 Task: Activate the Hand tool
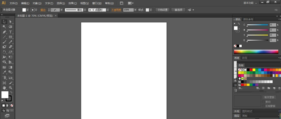(4, 88)
